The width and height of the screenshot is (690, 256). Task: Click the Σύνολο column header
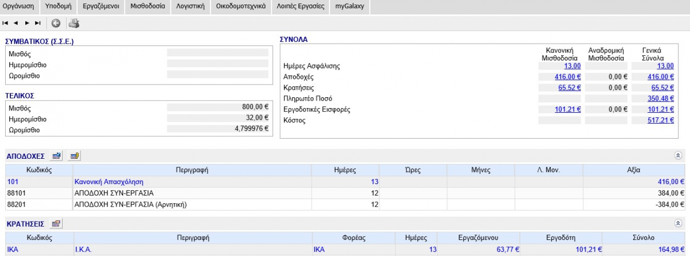tap(645, 238)
